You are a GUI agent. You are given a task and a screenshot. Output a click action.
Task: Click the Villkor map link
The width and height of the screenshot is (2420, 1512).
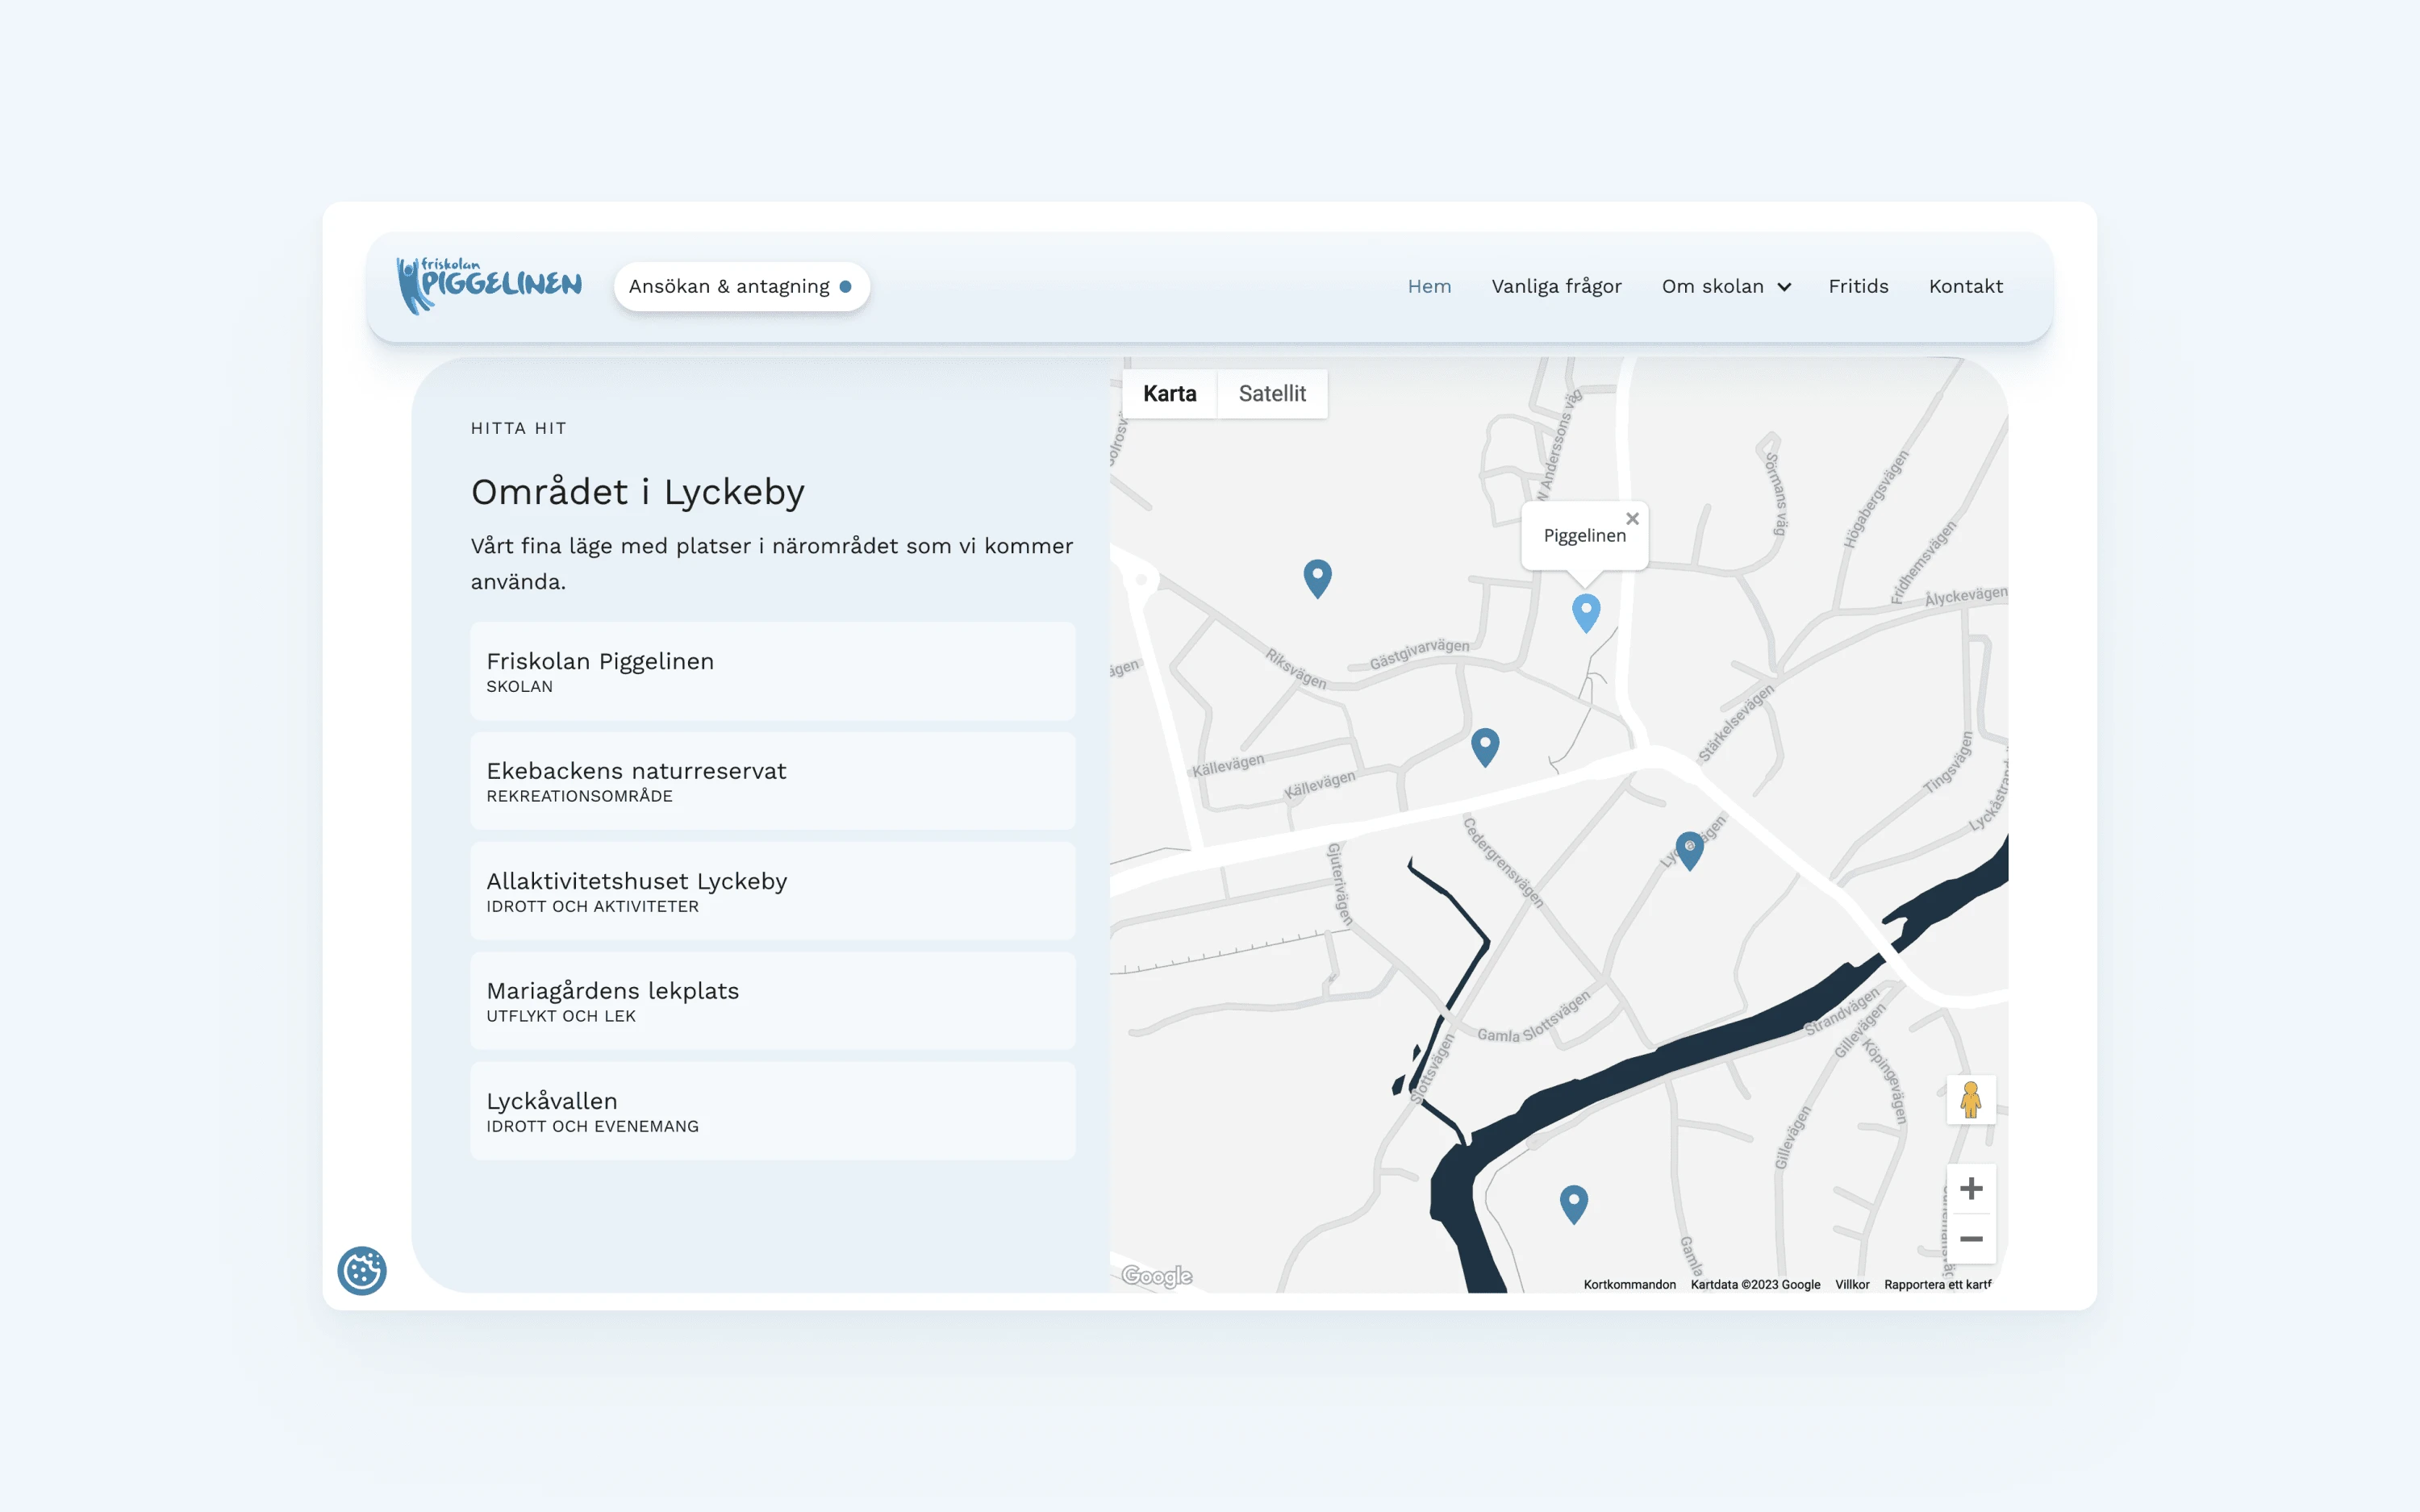[x=1852, y=1284]
